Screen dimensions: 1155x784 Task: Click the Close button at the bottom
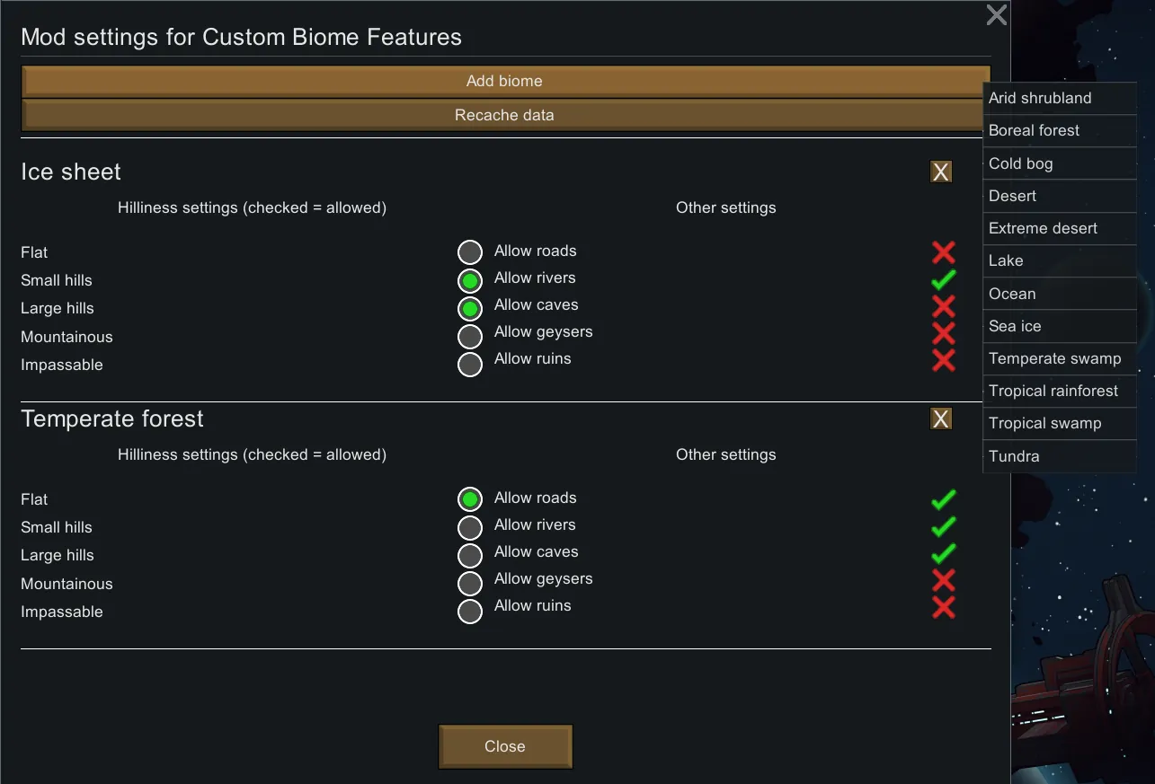click(x=505, y=746)
